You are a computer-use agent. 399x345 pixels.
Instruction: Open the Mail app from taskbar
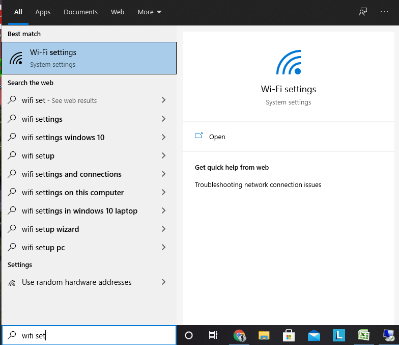(x=313, y=335)
